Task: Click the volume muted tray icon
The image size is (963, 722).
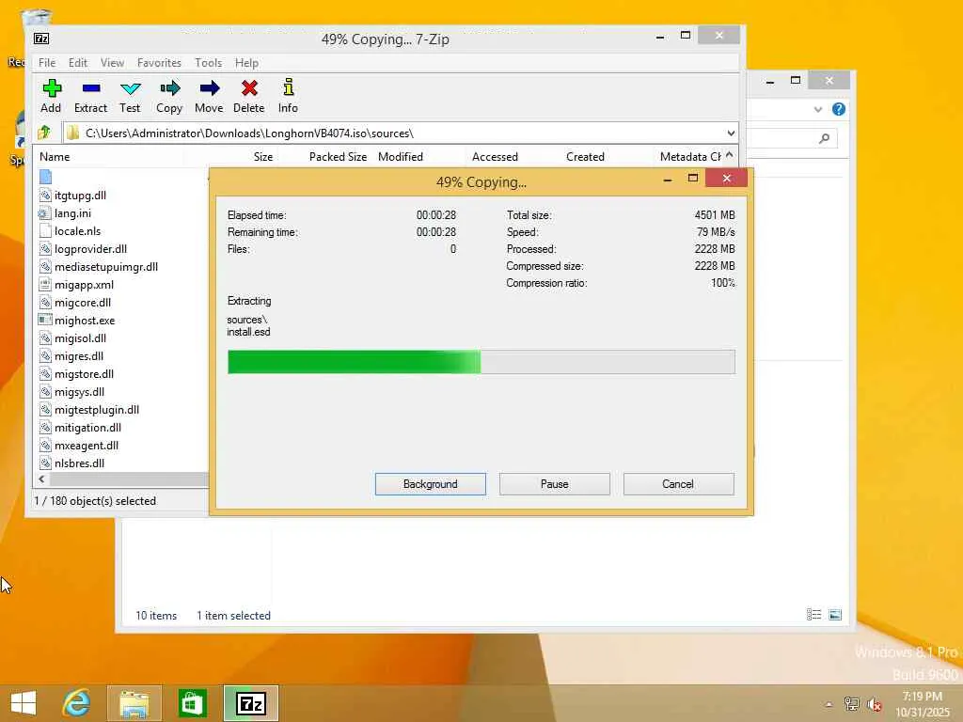Action: pos(875,704)
